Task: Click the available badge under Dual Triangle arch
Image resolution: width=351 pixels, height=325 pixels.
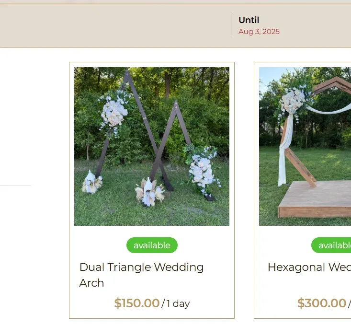Action: coord(152,245)
